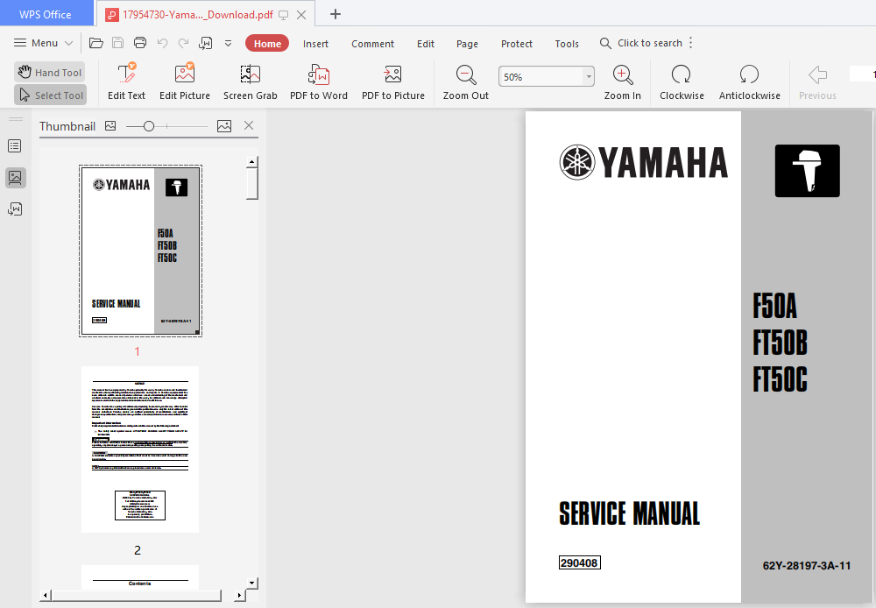
Task: Close the Thumbnail panel
Action: coord(249,126)
